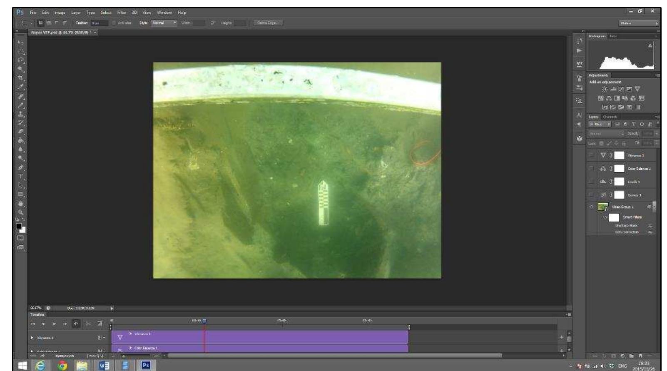
Task: Select the Dodge tool
Action: [20, 158]
